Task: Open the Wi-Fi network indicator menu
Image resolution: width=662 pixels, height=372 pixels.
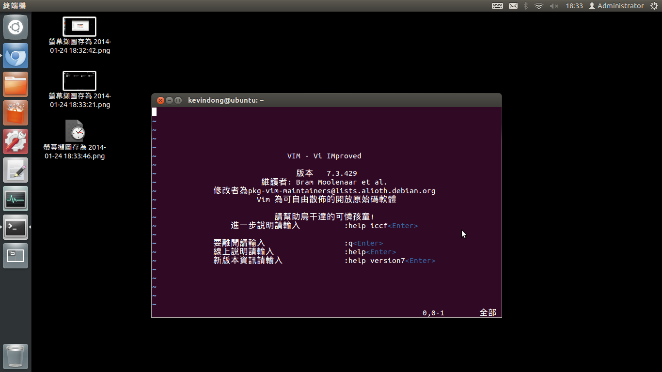Action: pyautogui.click(x=539, y=6)
